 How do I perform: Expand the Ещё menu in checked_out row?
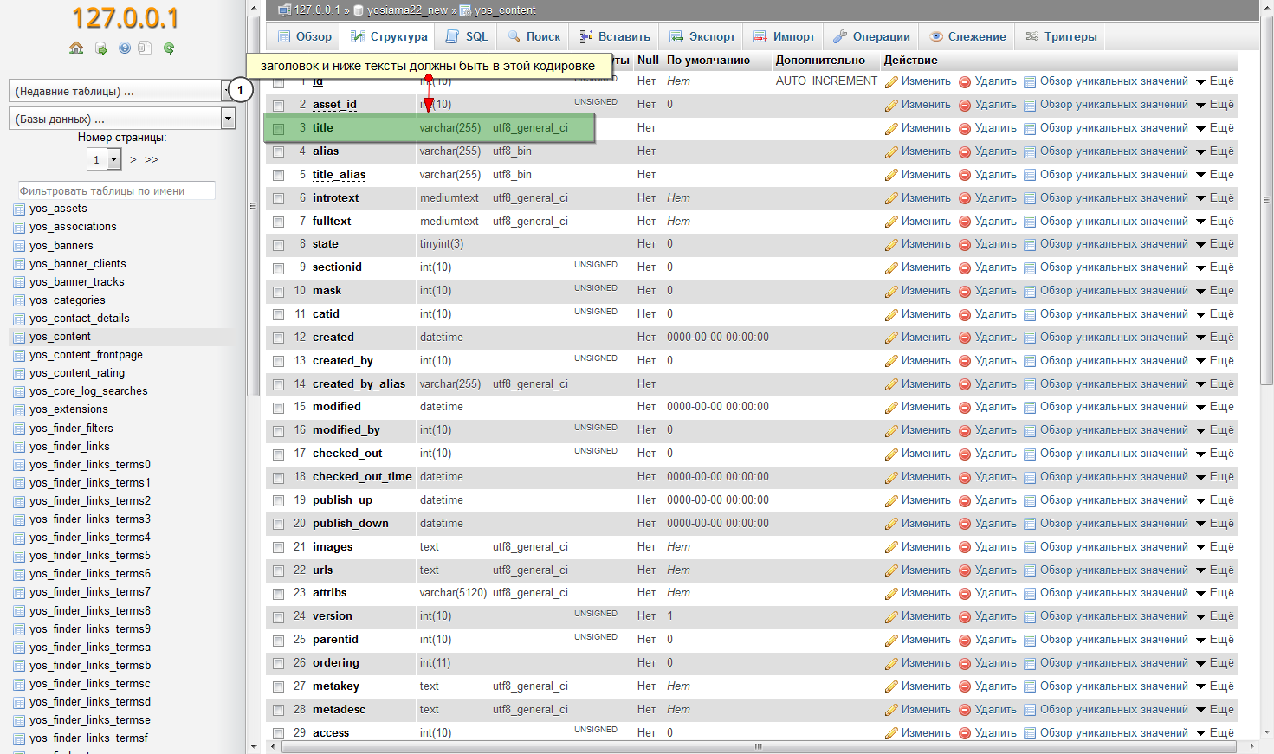(x=1214, y=454)
